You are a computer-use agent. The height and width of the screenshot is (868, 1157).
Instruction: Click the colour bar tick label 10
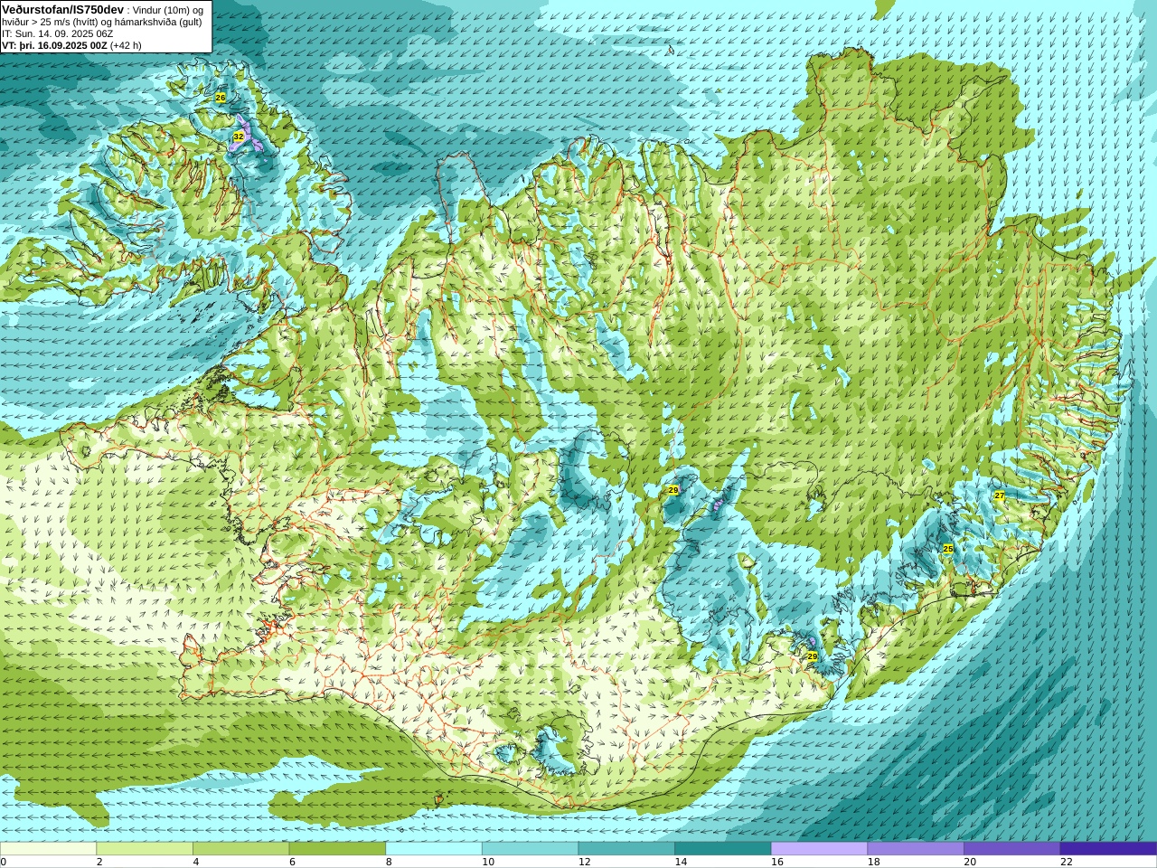(488, 862)
